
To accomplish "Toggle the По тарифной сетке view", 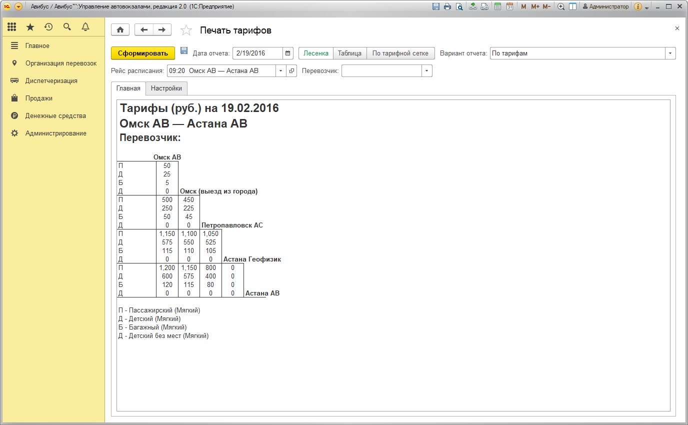I will click(400, 53).
